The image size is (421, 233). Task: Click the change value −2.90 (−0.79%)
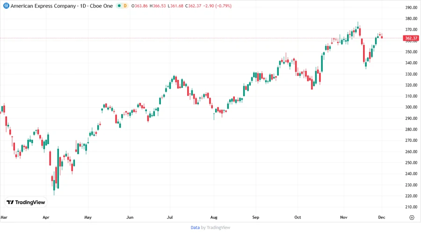(x=217, y=6)
